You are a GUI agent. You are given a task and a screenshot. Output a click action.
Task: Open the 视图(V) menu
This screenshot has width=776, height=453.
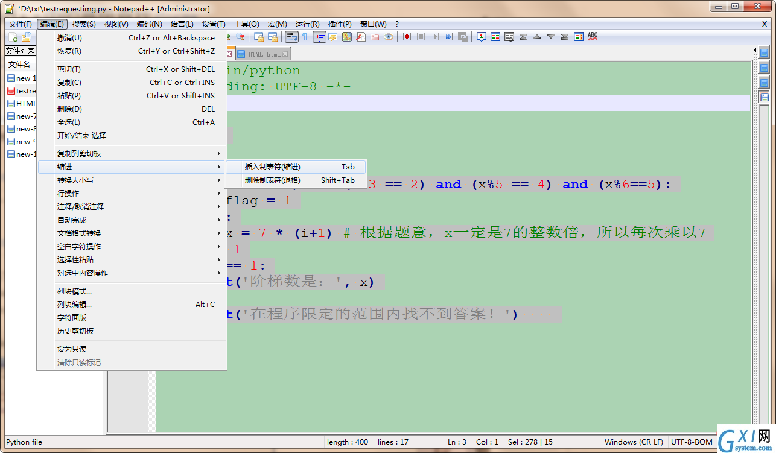(116, 24)
